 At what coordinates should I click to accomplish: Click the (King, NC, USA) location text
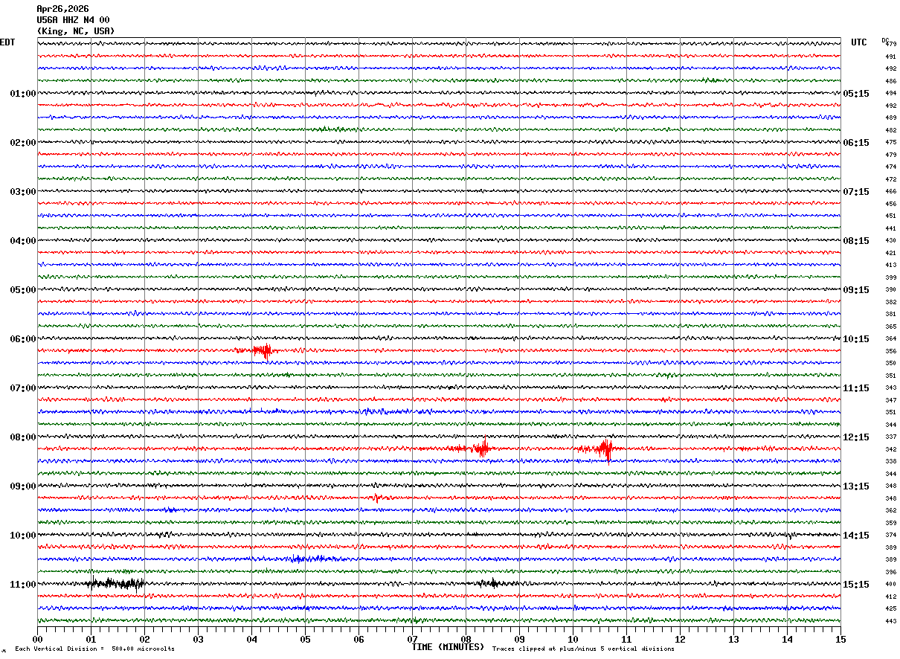point(76,31)
